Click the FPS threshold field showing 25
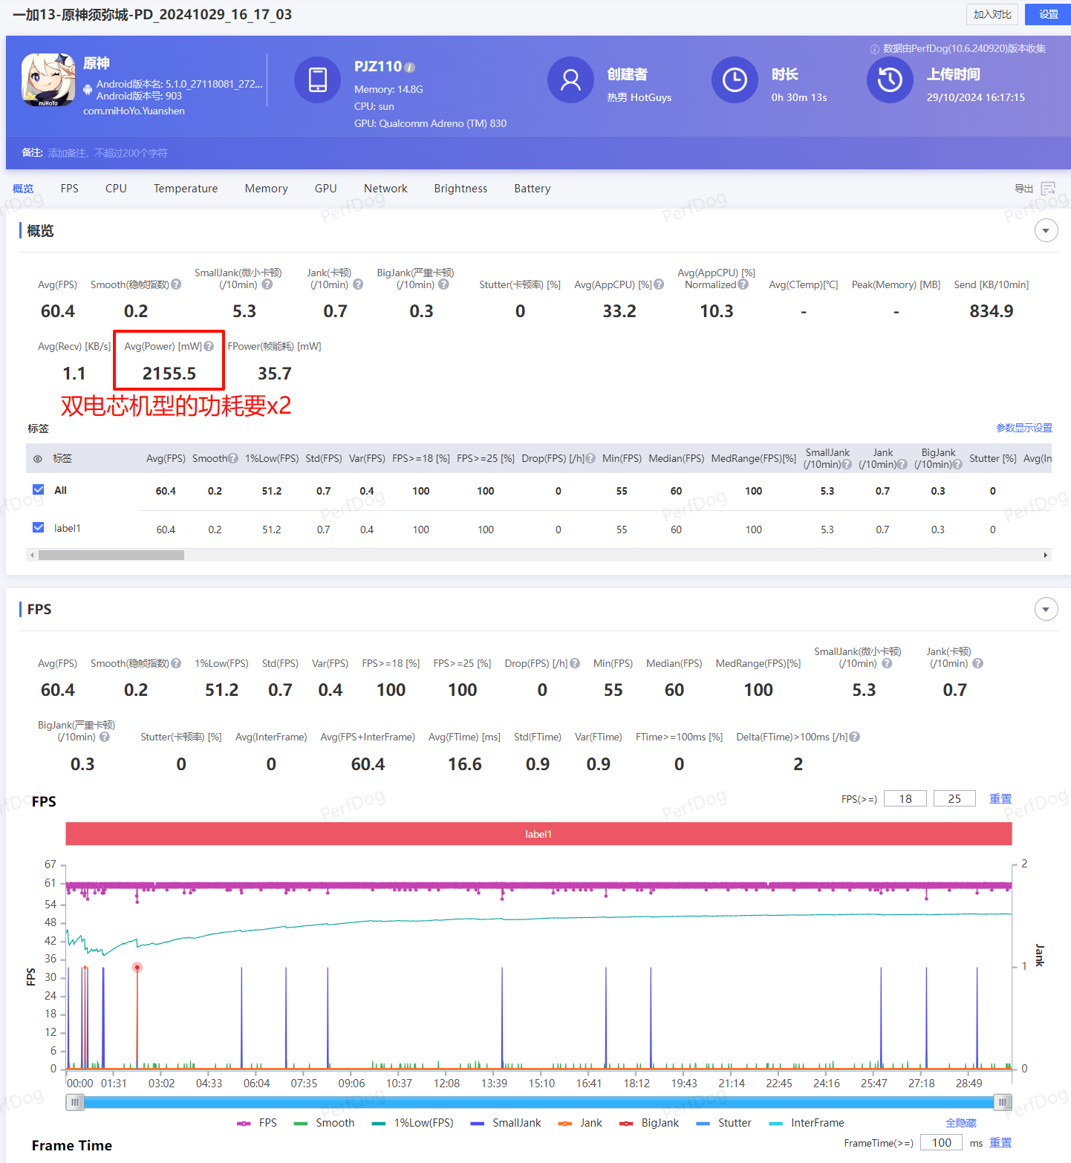 click(954, 799)
